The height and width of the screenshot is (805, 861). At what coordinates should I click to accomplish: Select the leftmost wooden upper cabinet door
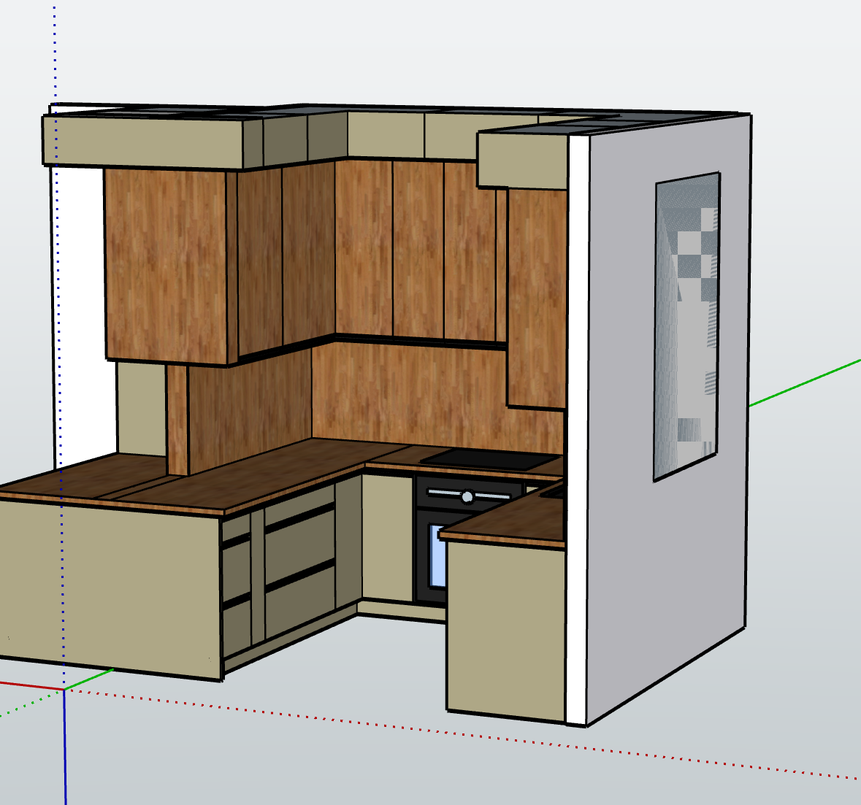click(x=166, y=266)
